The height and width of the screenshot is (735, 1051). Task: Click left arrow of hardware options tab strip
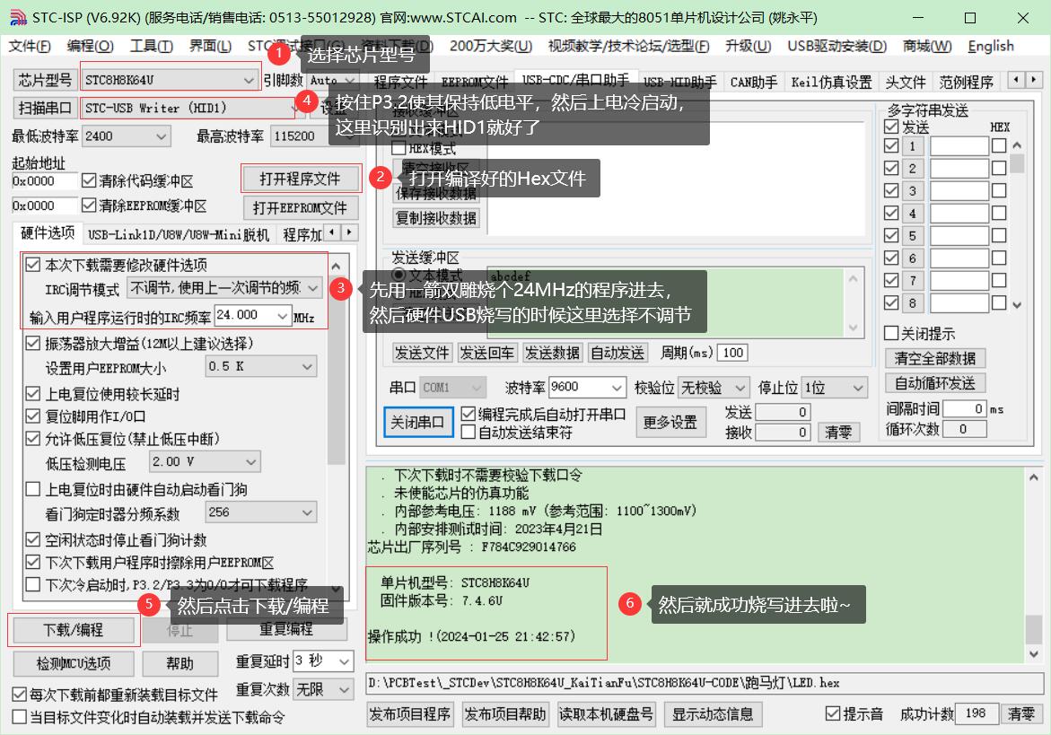[x=334, y=232]
